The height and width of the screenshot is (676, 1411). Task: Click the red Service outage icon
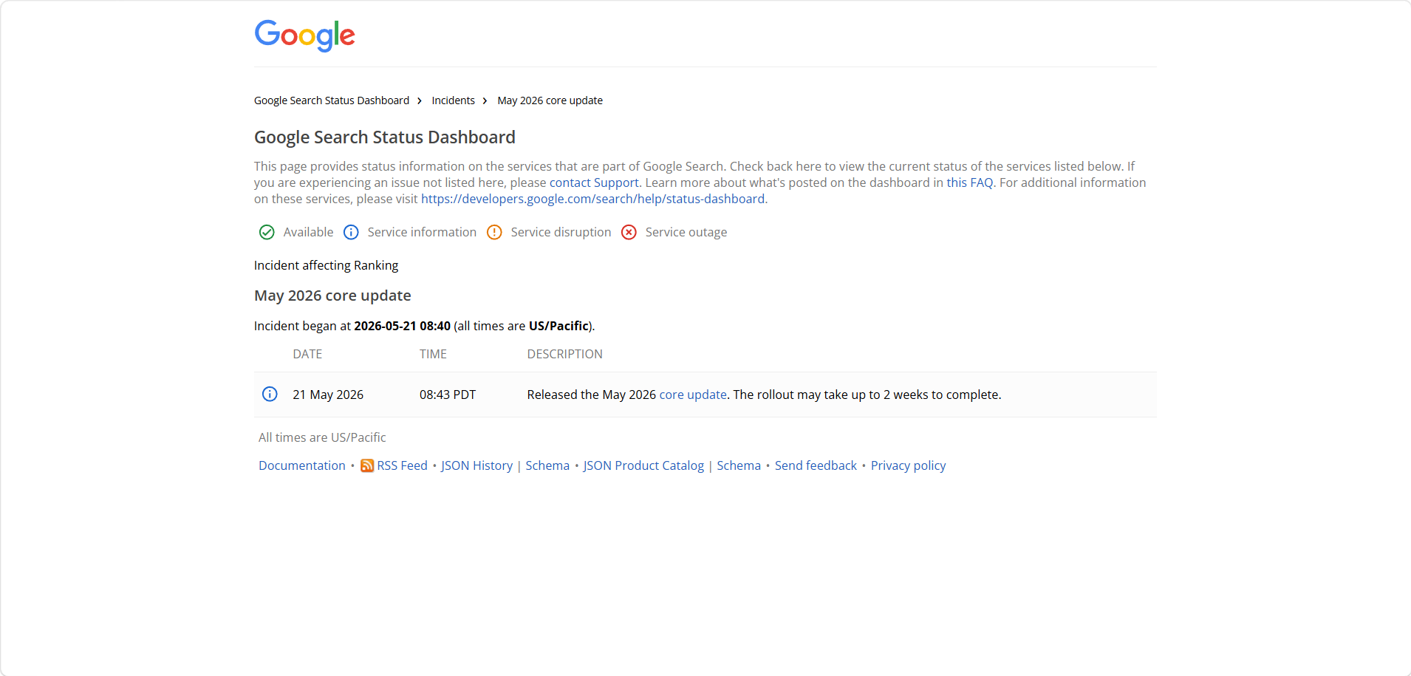pos(629,232)
